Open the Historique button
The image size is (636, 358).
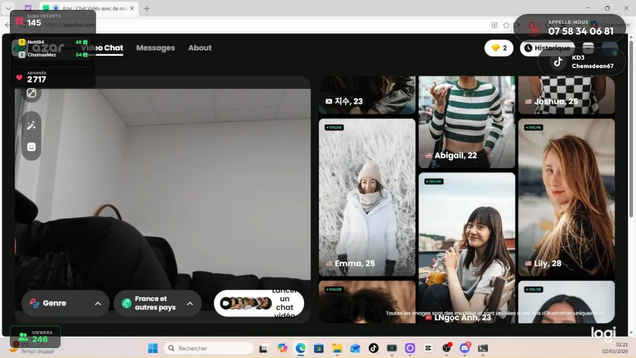(x=548, y=48)
